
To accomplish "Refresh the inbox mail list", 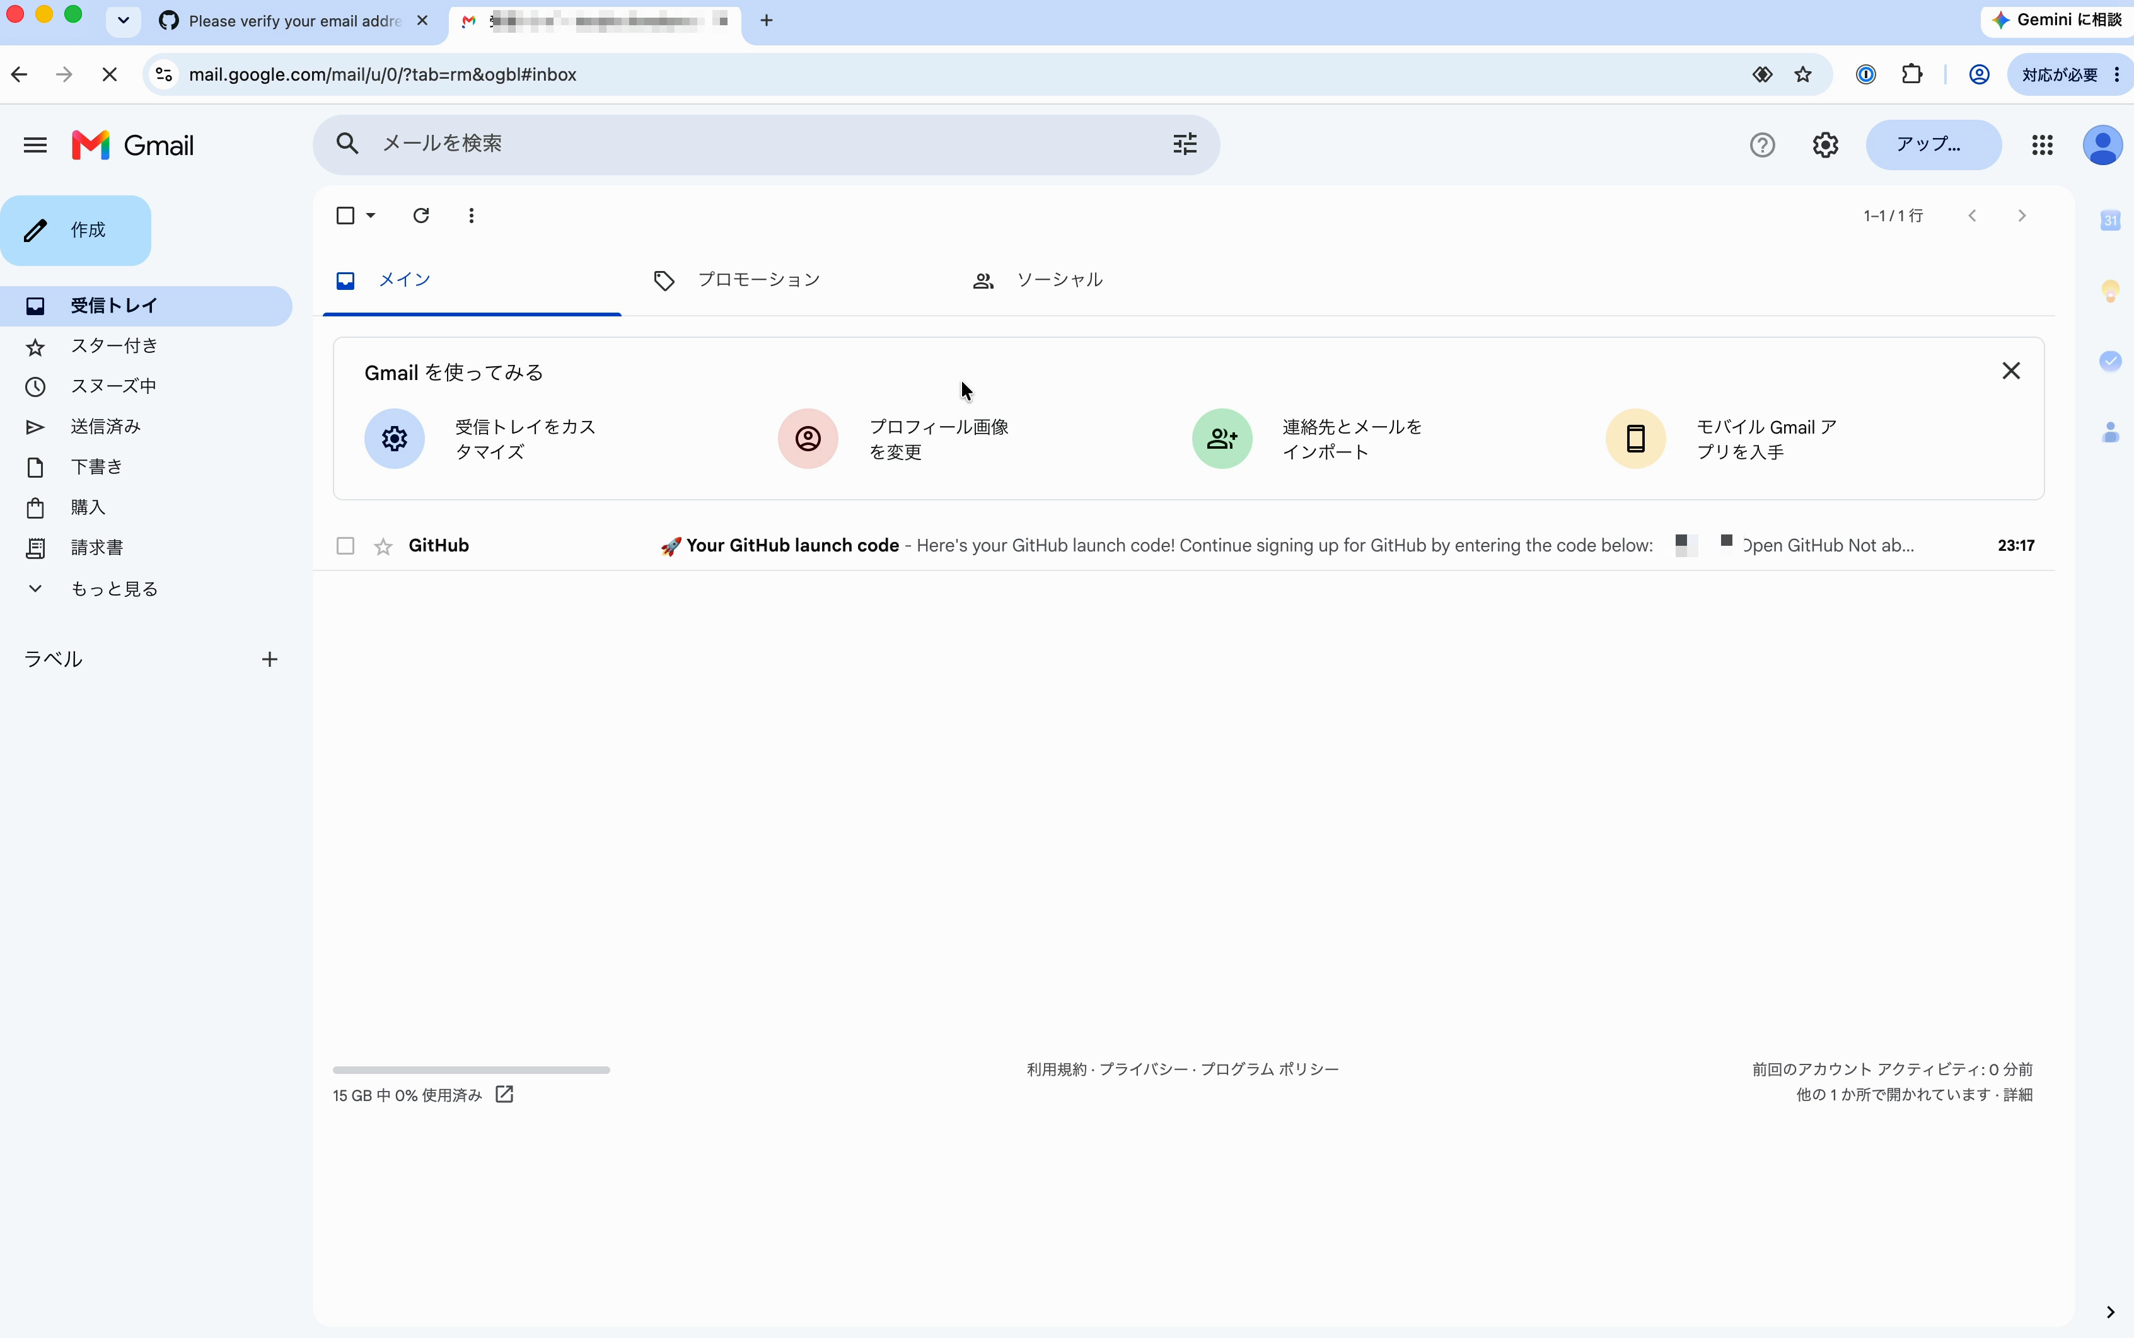I will click(x=421, y=215).
